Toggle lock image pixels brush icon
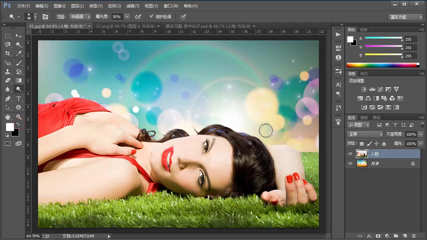 369,144
